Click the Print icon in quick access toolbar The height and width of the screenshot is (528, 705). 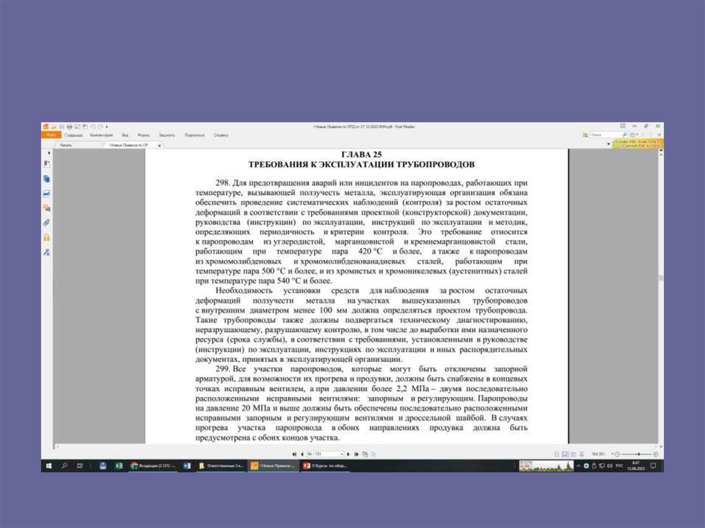tap(70, 127)
